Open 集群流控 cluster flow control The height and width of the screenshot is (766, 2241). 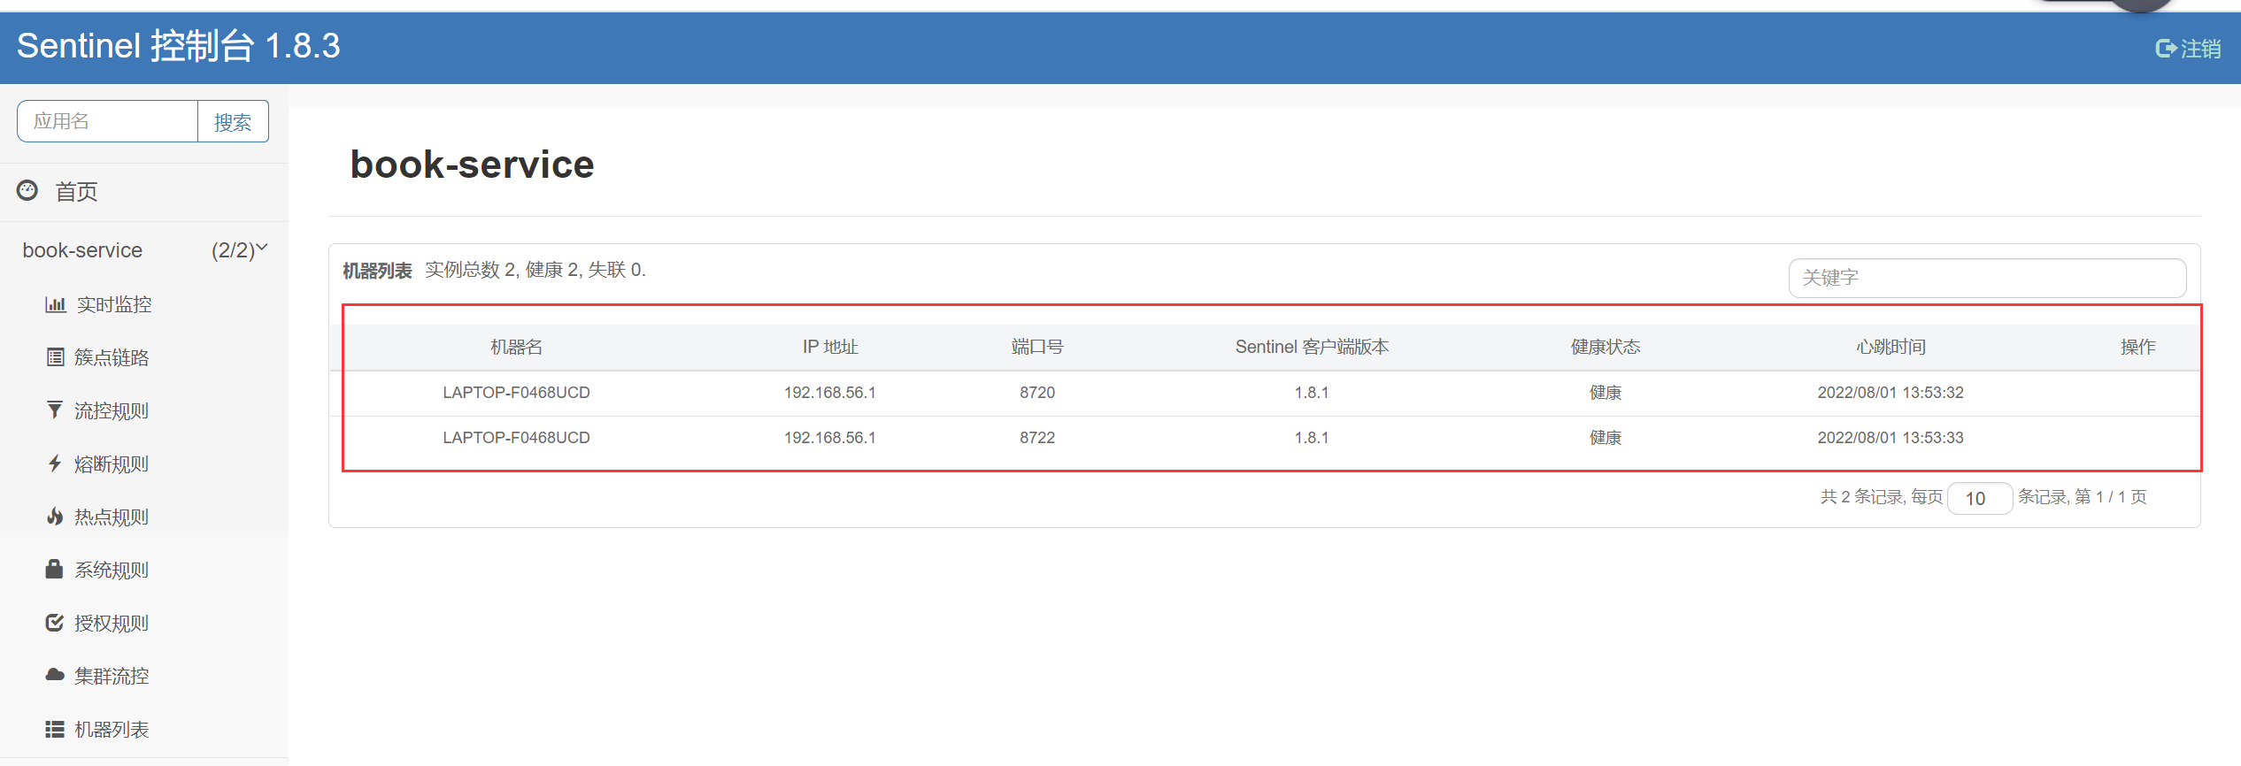point(112,676)
